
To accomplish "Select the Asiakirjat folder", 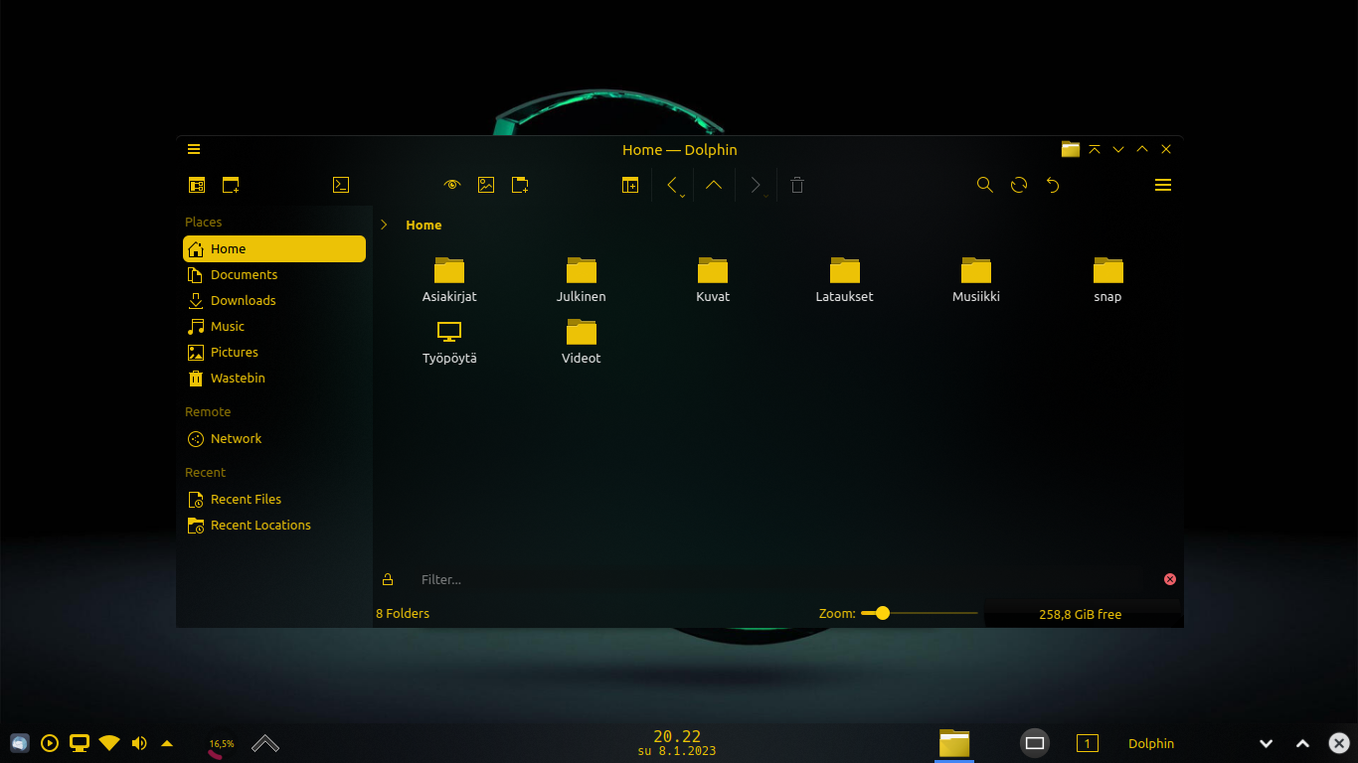I will pyautogui.click(x=449, y=280).
